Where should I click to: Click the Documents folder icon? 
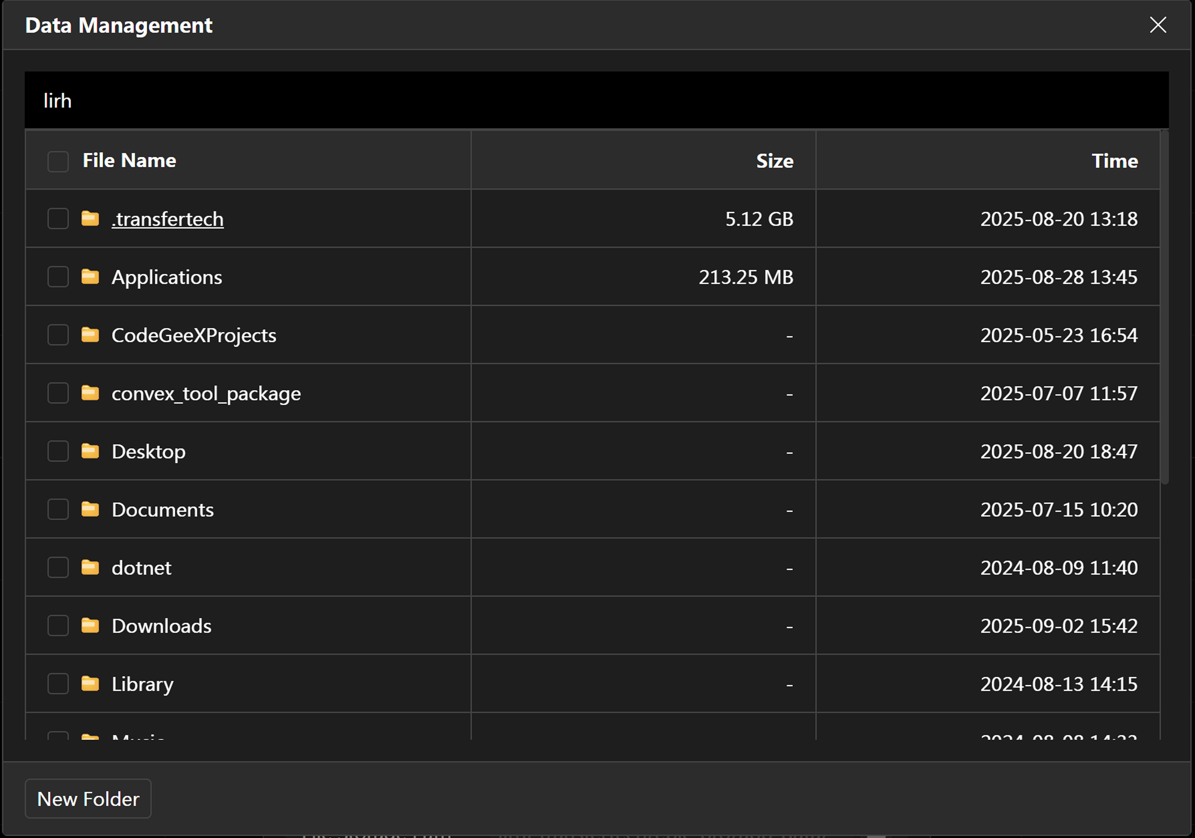[90, 510]
